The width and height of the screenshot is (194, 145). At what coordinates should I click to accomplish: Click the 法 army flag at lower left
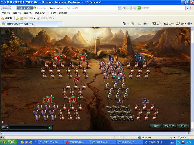pos(48,100)
